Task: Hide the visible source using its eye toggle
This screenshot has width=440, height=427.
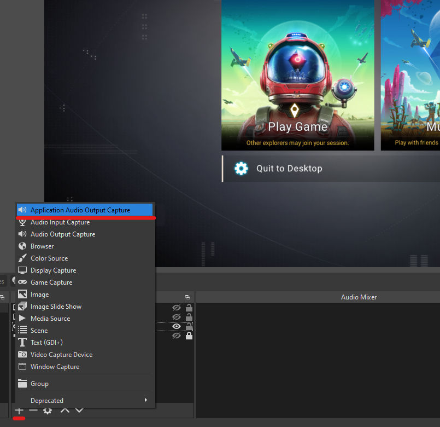Action: (x=176, y=326)
